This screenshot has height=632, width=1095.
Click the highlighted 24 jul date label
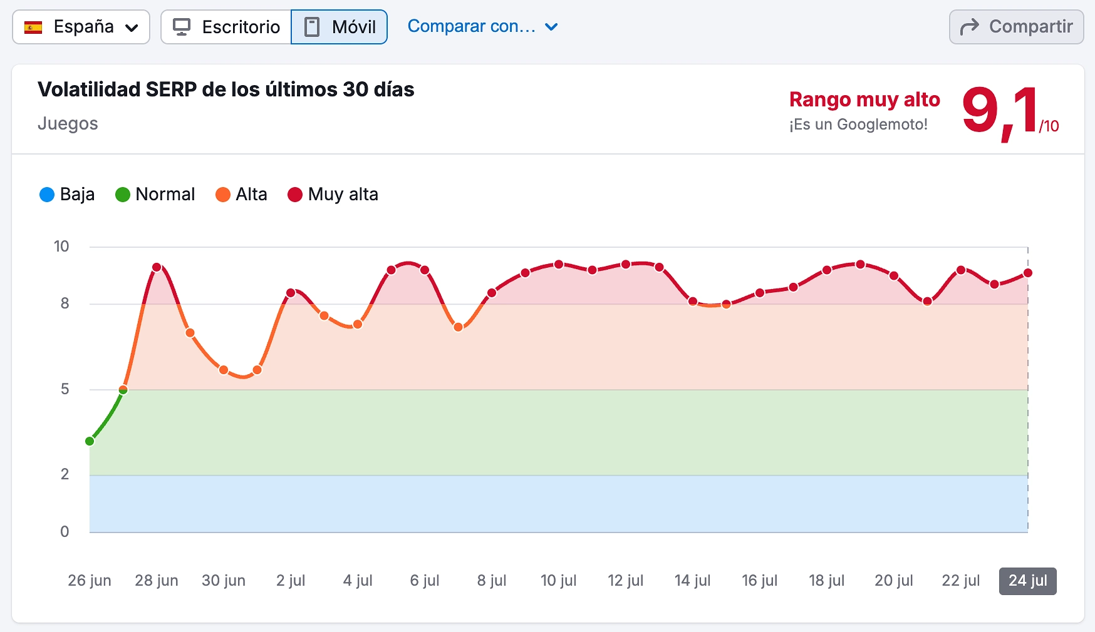pyautogui.click(x=1027, y=581)
